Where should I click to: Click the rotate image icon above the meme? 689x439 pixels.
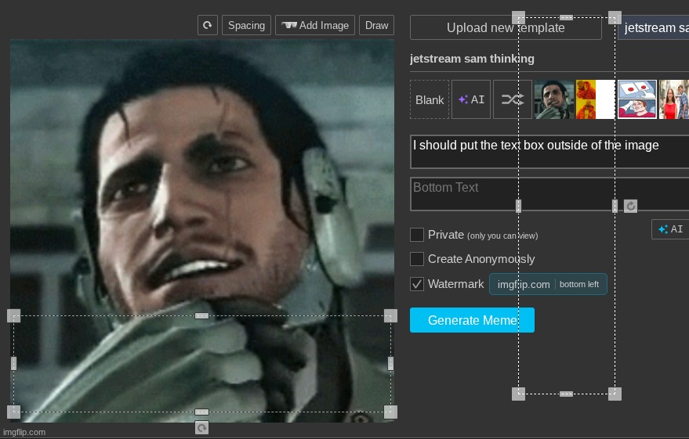click(x=208, y=26)
